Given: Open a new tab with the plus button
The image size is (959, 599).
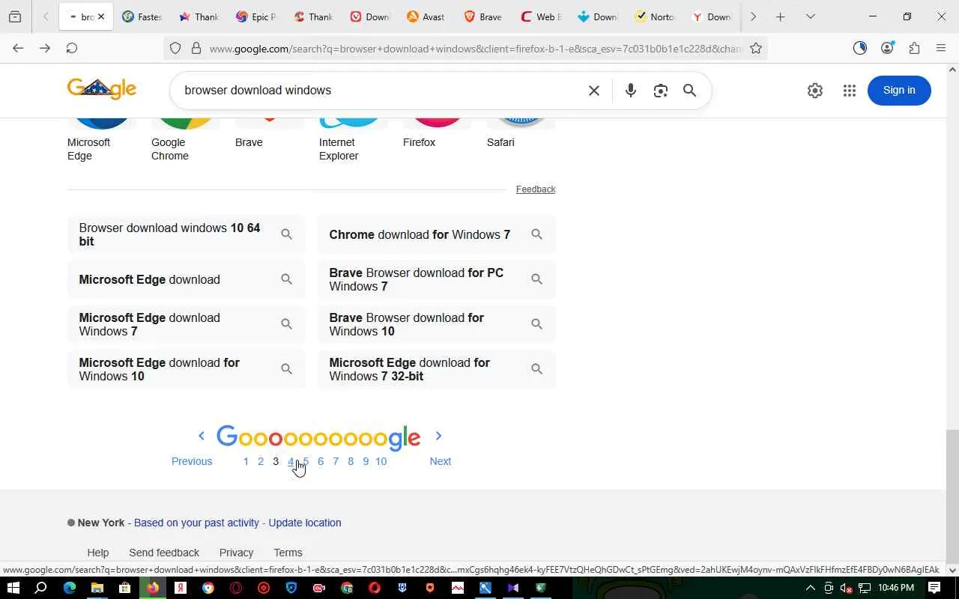Looking at the screenshot, I should 780,16.
